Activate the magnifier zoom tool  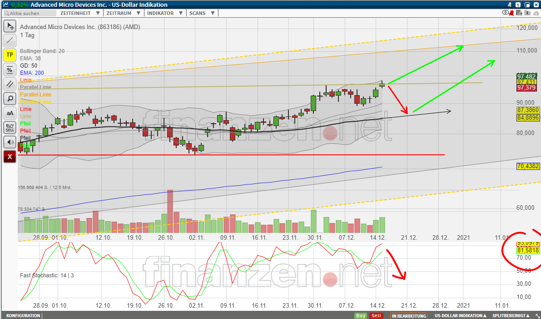pyautogui.click(x=10, y=98)
